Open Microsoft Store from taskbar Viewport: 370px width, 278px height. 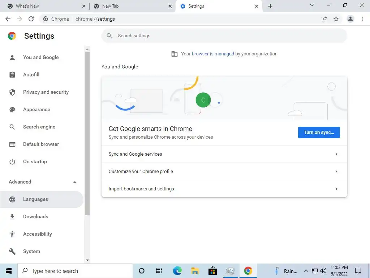(x=212, y=271)
